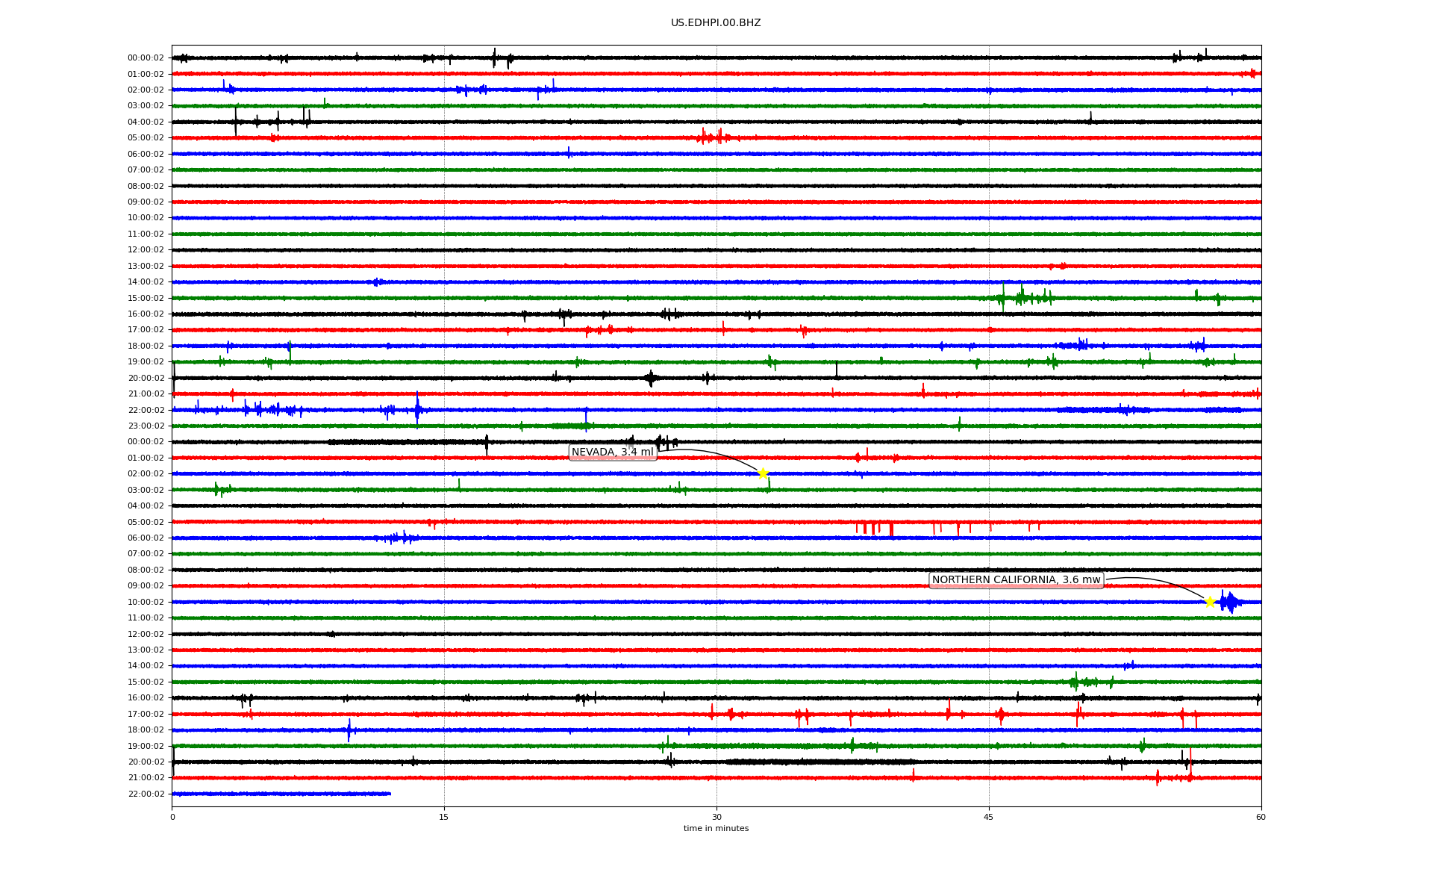
Task: Click the x-axis tick label 0
Action: (172, 817)
